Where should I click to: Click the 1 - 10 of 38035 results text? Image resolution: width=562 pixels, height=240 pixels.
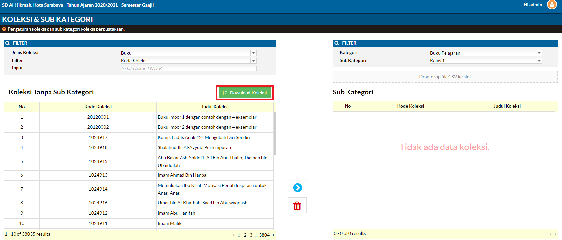tap(27, 234)
